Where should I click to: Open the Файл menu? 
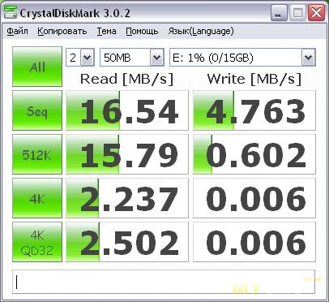click(17, 31)
